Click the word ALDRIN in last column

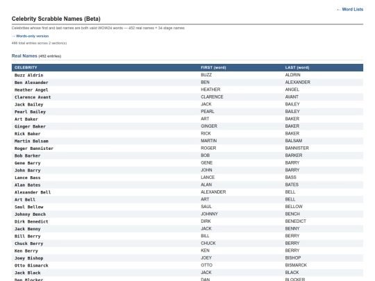point(293,75)
